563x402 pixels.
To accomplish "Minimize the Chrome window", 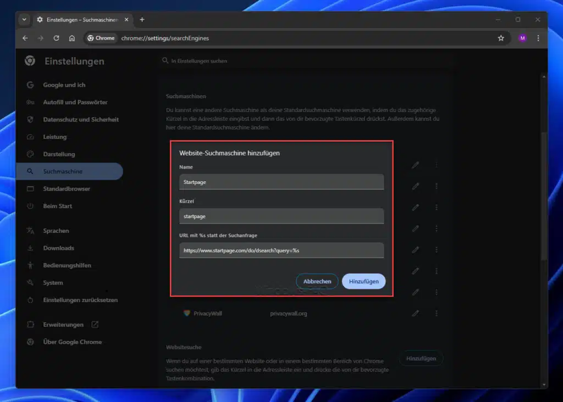I will point(498,20).
